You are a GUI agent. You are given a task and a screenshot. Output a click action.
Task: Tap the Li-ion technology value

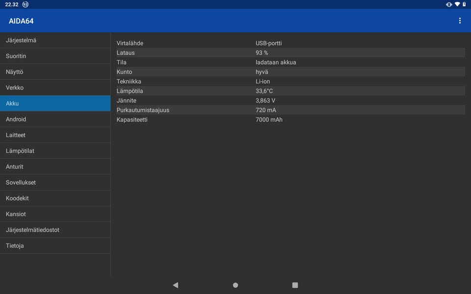click(263, 81)
